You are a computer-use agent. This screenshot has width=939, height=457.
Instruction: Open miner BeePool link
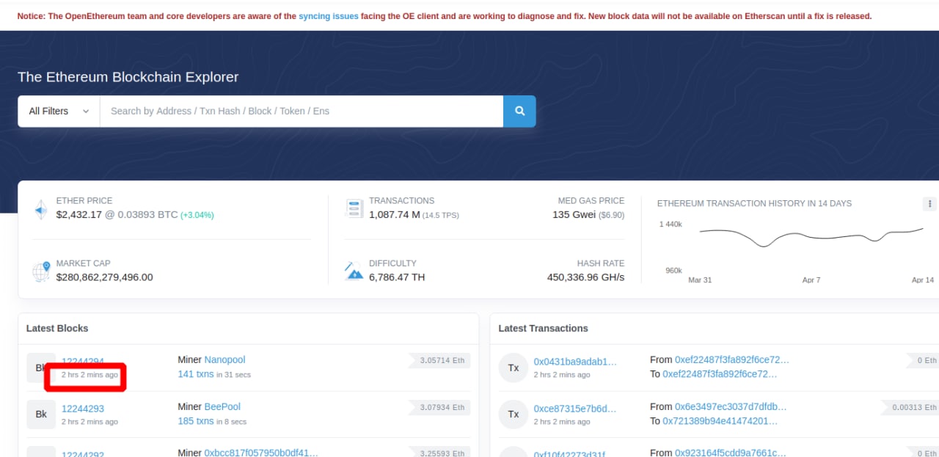point(222,406)
